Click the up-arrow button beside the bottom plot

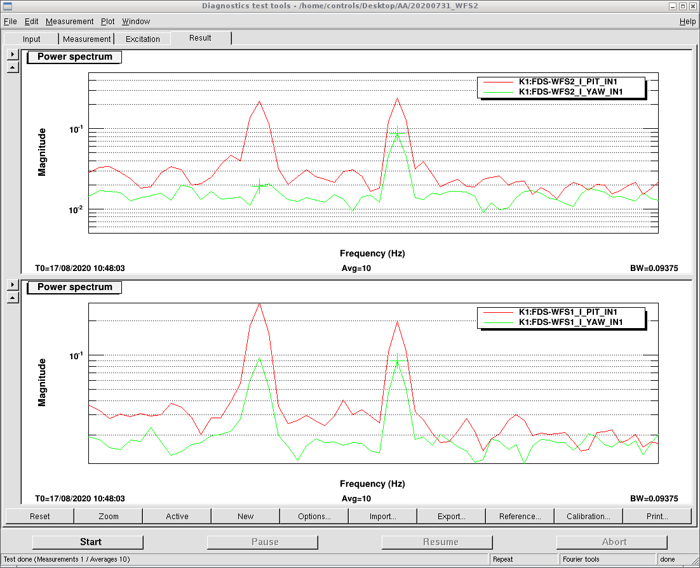click(x=13, y=298)
